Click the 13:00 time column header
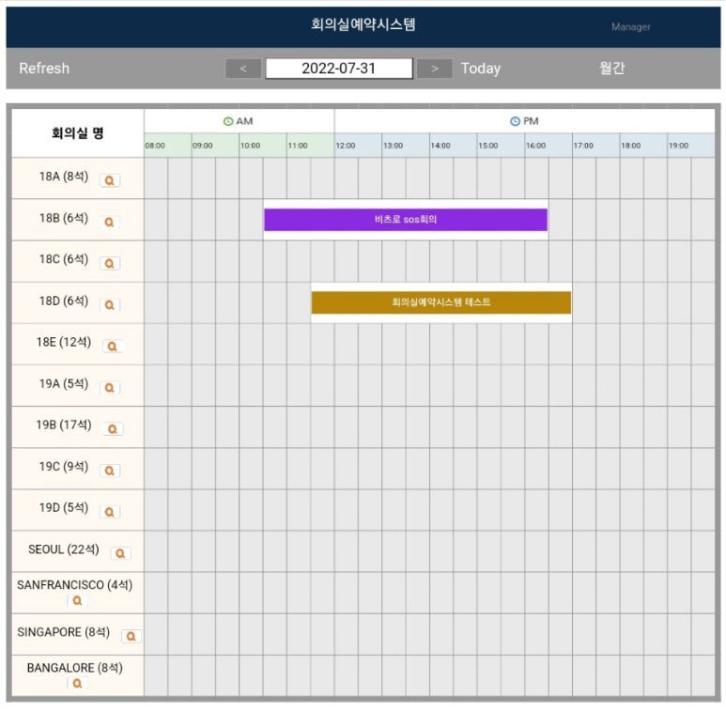Screen dimensions: 726x711 click(406, 146)
